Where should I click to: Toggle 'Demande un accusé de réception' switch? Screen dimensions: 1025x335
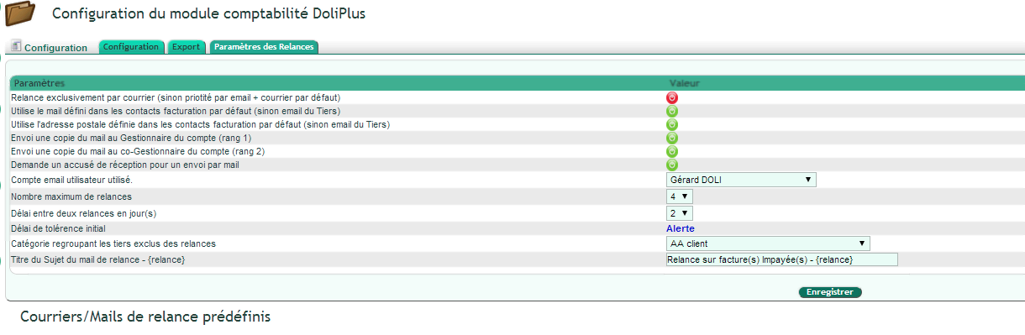tap(672, 165)
